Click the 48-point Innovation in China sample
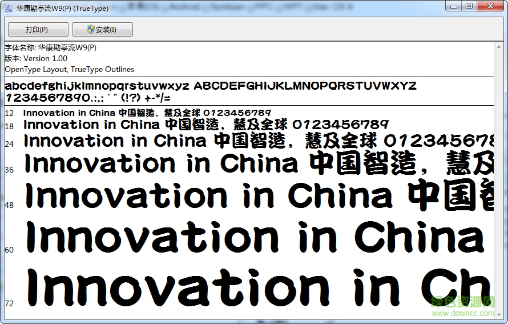Screen dimensions: 508x324 [259, 195]
